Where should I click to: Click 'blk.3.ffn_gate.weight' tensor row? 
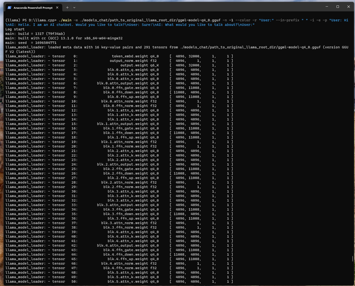tap(119, 209)
